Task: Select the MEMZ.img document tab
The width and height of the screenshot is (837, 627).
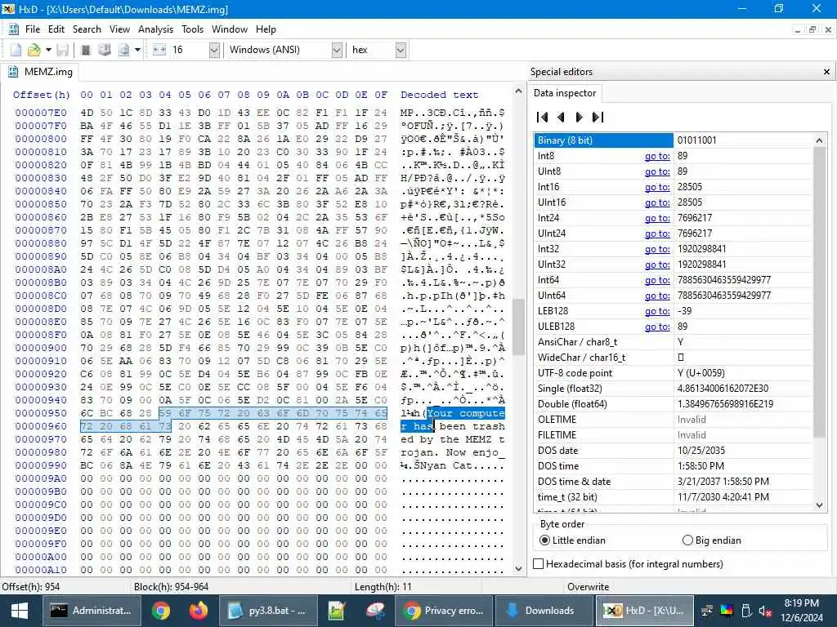Action: point(41,72)
